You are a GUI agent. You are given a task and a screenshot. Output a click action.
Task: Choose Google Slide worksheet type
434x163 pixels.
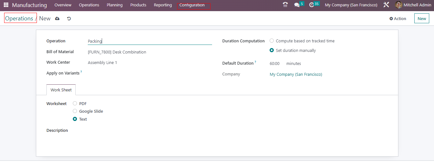point(75,111)
